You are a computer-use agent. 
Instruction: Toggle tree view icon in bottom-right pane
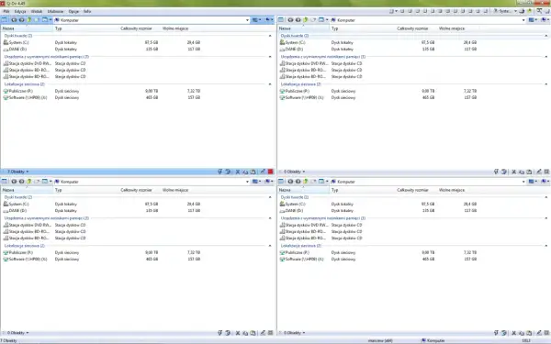[281, 182]
